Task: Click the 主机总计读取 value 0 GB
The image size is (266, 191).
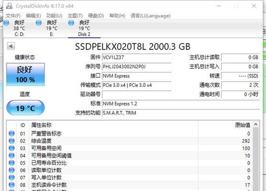Action: (x=240, y=57)
